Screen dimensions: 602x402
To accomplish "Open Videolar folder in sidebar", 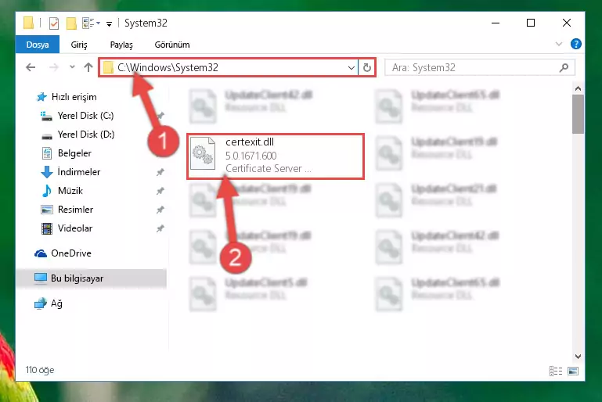I will click(67, 228).
